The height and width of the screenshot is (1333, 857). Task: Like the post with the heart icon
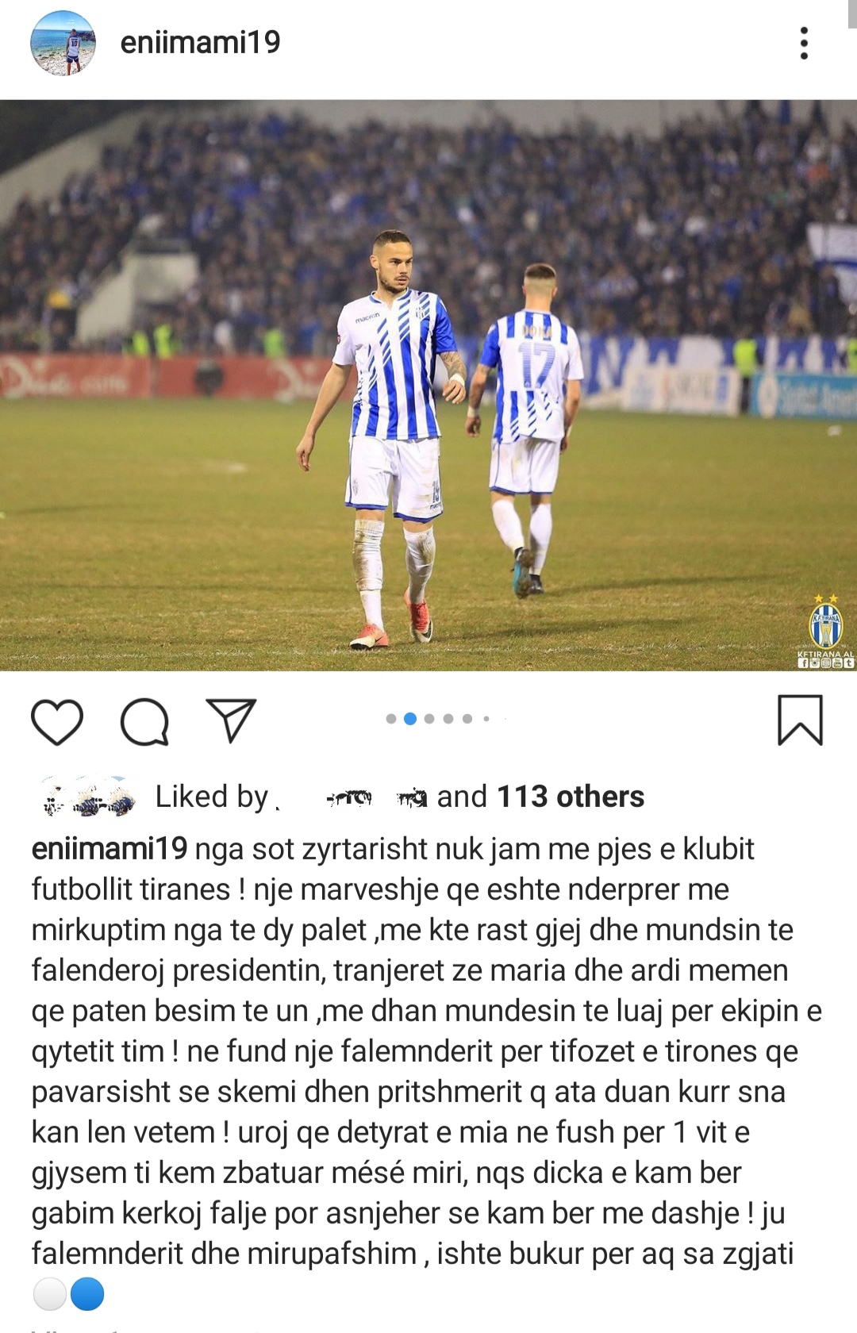[x=57, y=721]
